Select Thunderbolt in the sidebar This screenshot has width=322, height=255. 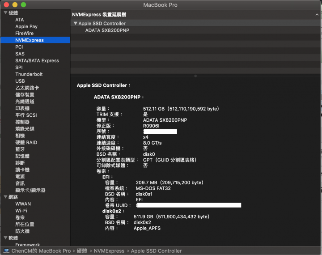pyautogui.click(x=29, y=74)
